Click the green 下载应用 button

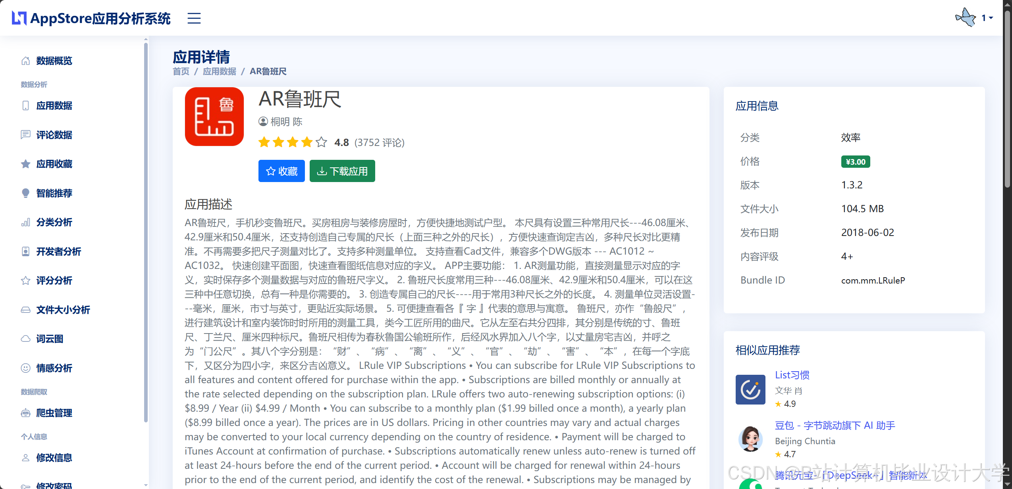[342, 171]
